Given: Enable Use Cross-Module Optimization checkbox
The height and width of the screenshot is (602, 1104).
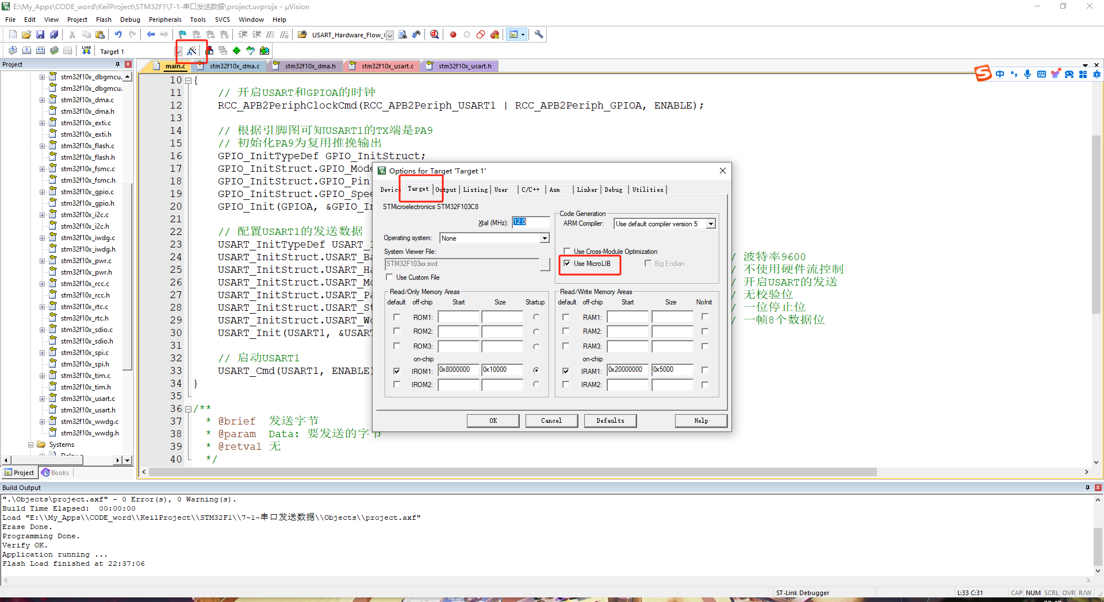Looking at the screenshot, I should point(568,252).
